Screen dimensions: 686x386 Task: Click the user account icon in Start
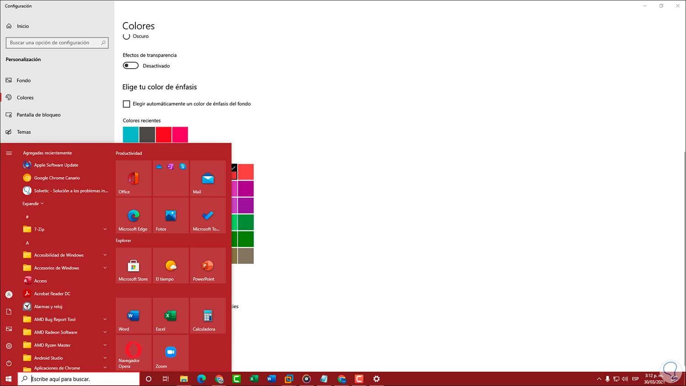(9, 295)
